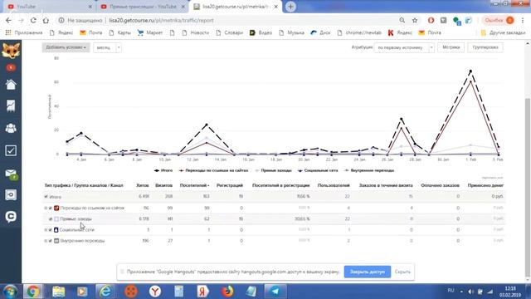Toggle the Итого series in chart legend
The width and height of the screenshot is (531, 299).
163,170
